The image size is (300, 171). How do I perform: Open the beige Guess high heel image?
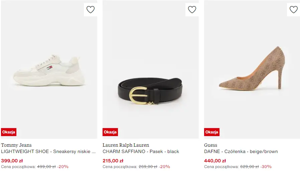point(252,69)
